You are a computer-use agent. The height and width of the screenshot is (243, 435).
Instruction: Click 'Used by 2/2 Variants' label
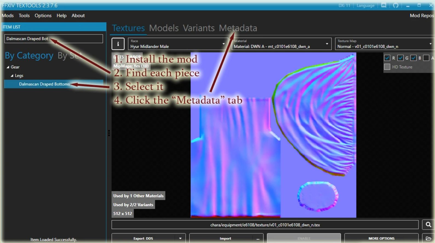133,204
